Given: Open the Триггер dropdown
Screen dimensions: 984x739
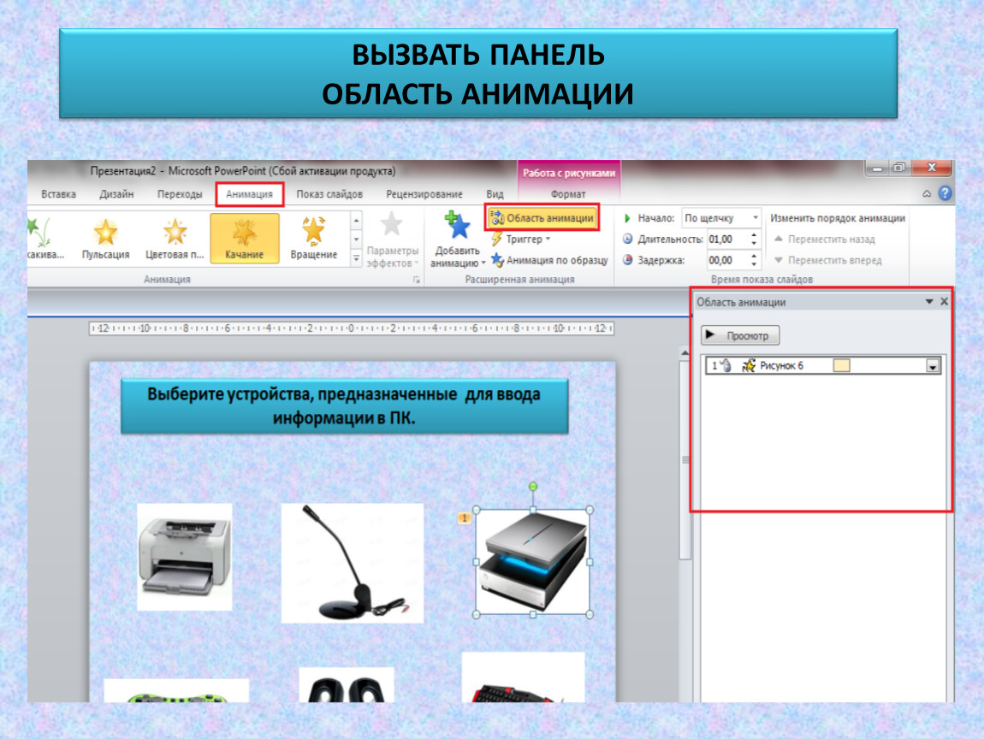Looking at the screenshot, I should pos(523,239).
